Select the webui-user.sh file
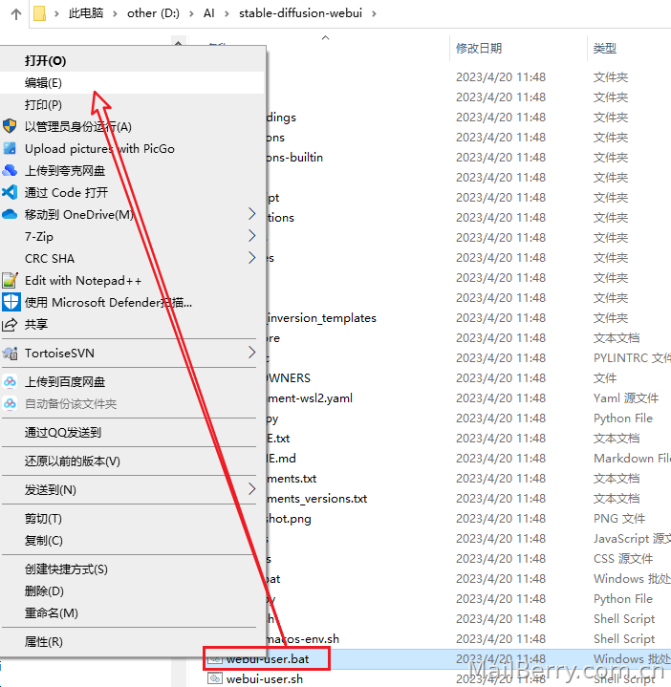Screen dimensions: 671x687 pos(264,678)
